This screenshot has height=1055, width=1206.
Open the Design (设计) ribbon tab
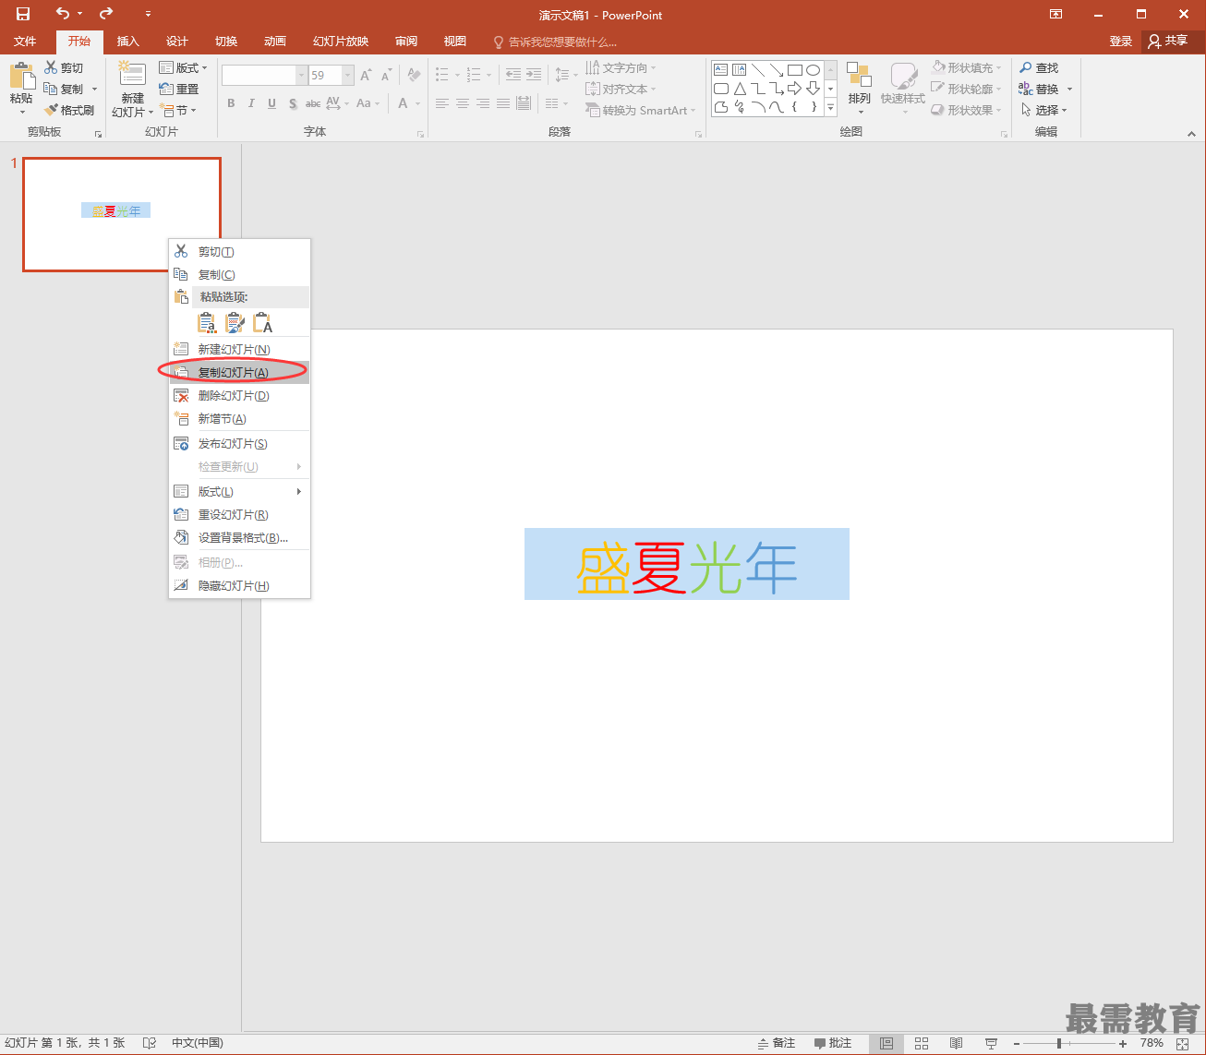(176, 42)
